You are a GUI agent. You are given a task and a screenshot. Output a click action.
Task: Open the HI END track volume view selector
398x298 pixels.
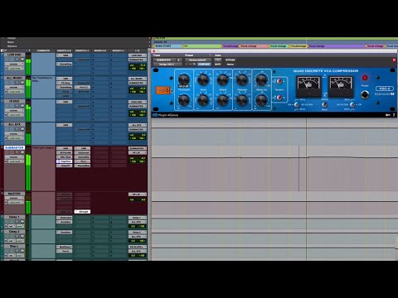(x=14, y=110)
